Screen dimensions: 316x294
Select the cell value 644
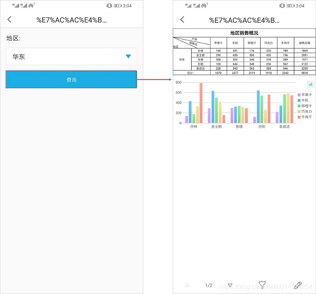tap(235, 64)
